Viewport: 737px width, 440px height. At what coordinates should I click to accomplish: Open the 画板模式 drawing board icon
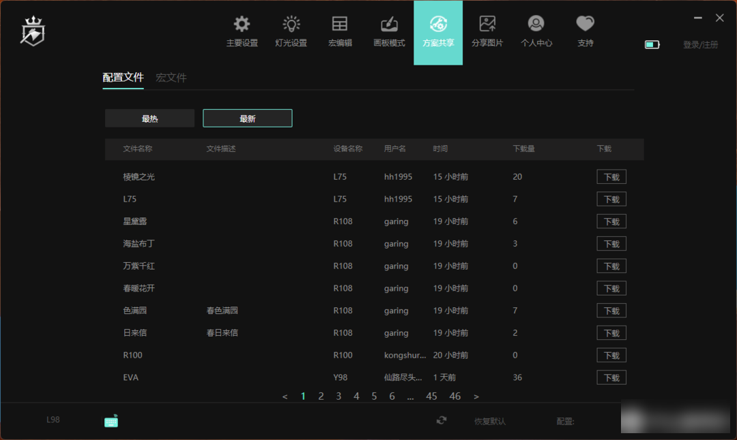click(389, 24)
